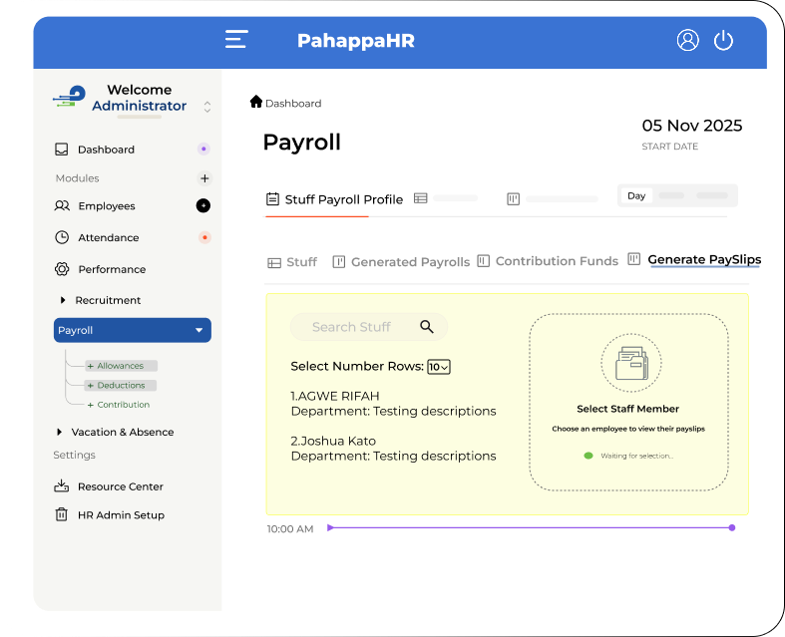Click the black badge beside Employees
This screenshot has width=785, height=637.
click(x=203, y=206)
